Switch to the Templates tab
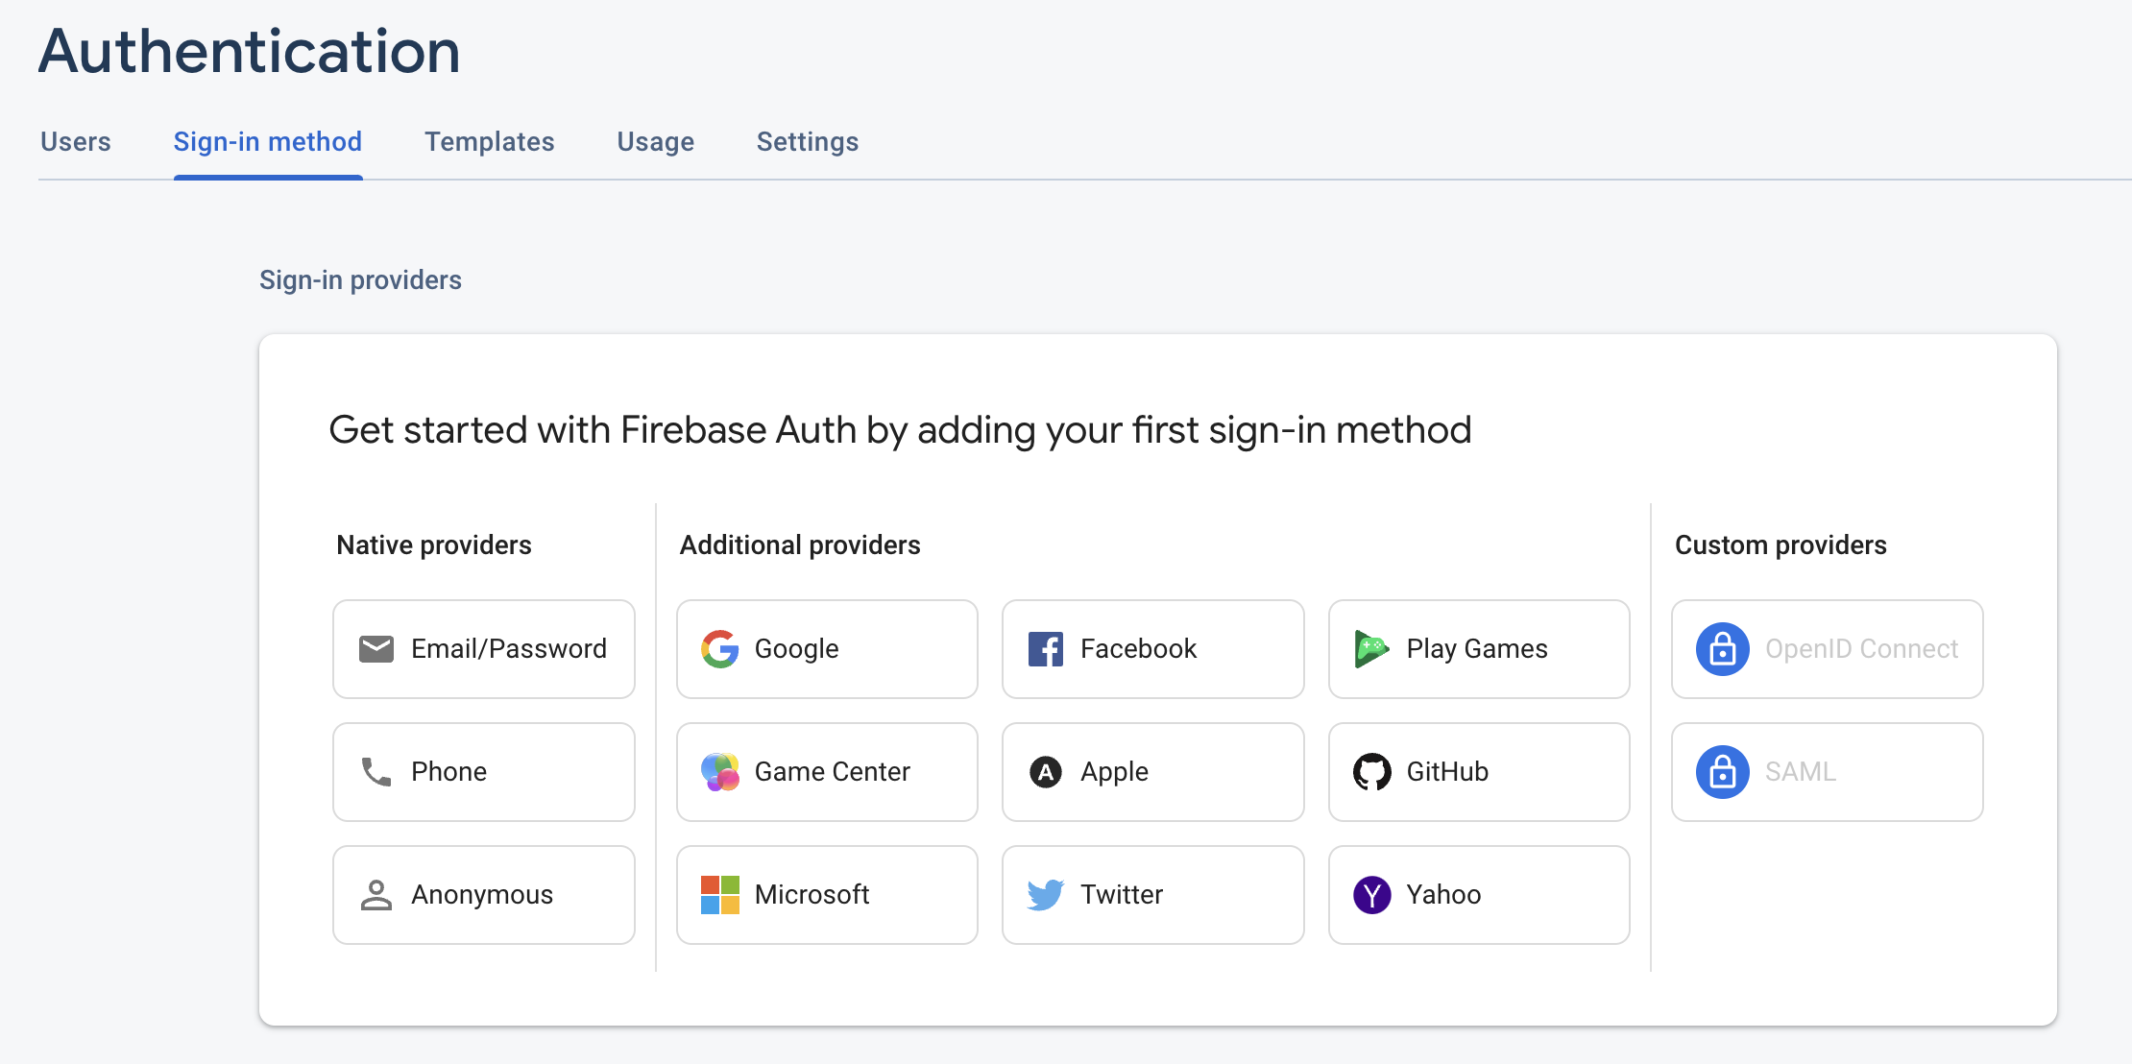Viewport: 2132px width, 1064px height. 491,141
